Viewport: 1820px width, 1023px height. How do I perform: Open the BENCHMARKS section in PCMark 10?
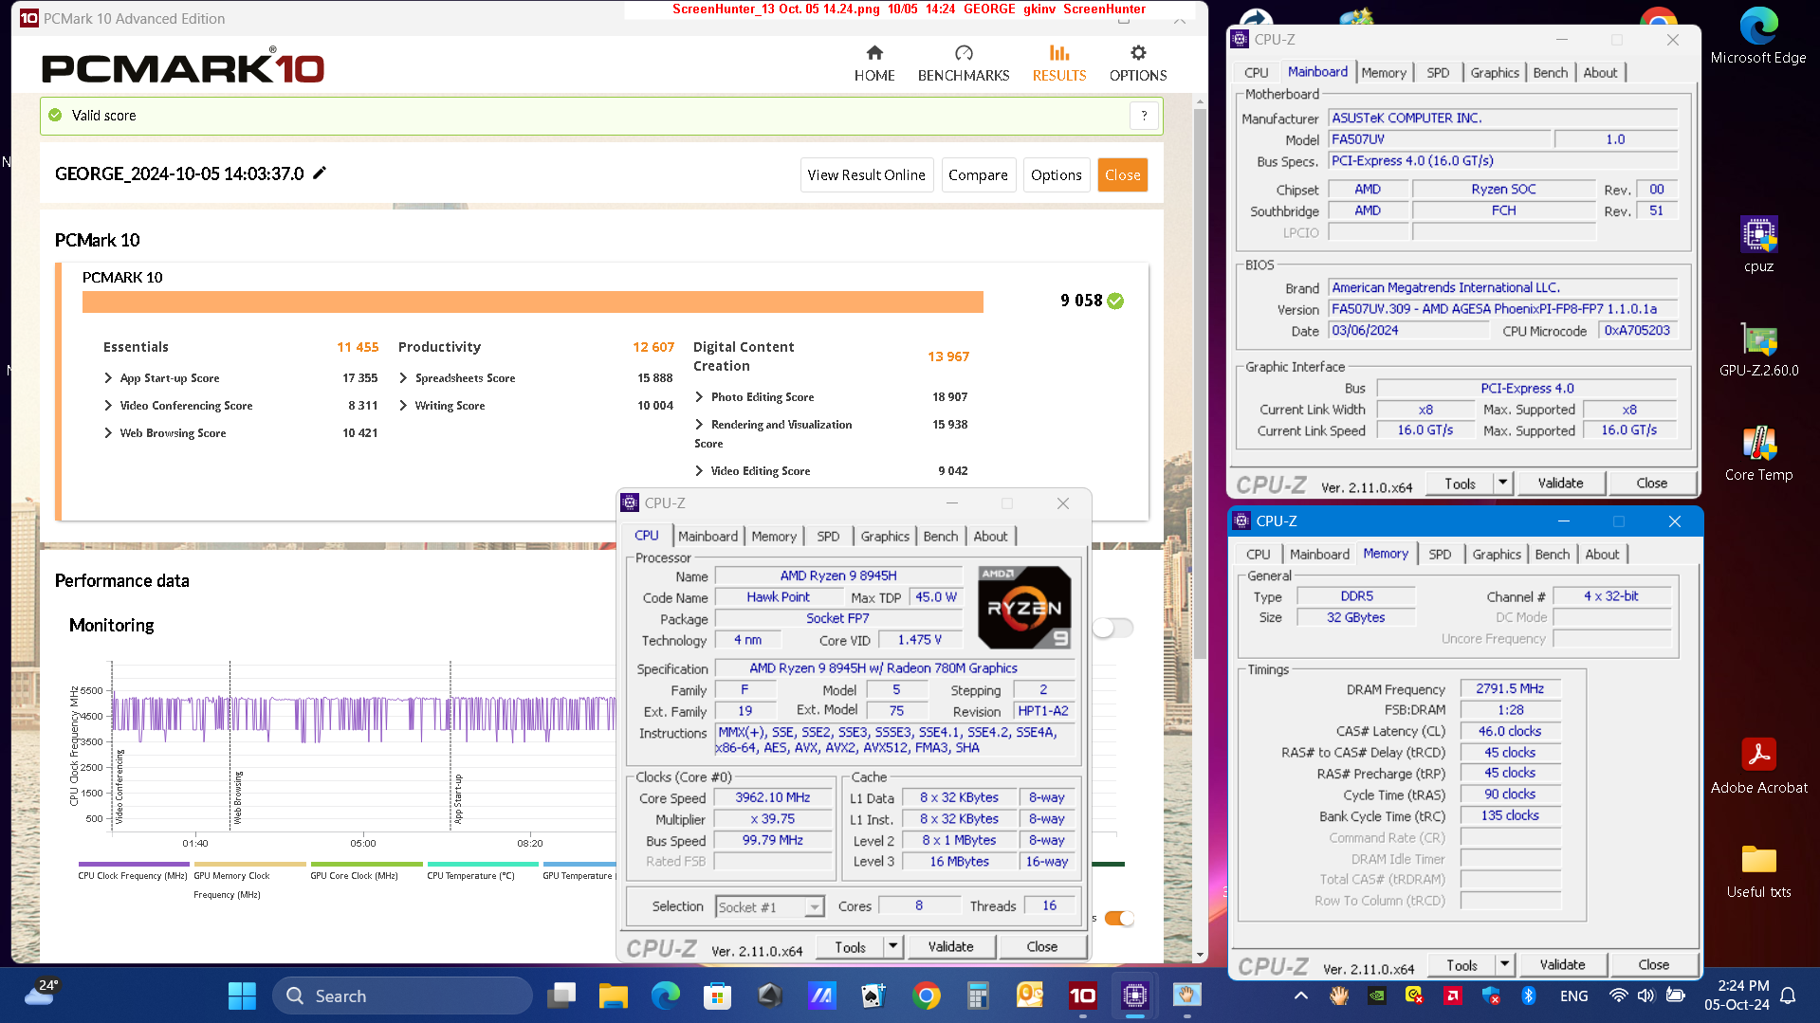(963, 64)
